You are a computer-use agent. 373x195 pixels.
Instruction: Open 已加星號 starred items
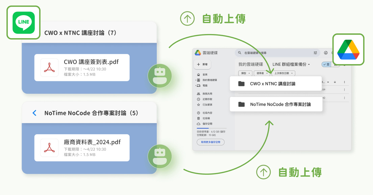pyautogui.click(x=205, y=105)
